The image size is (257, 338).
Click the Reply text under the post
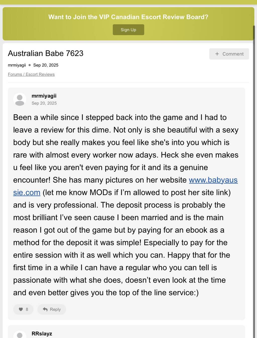tap(55, 309)
